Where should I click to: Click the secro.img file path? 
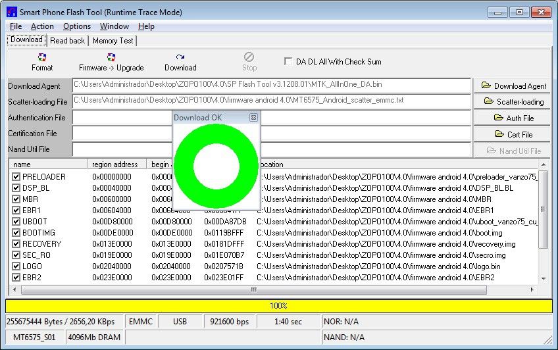[x=381, y=255]
